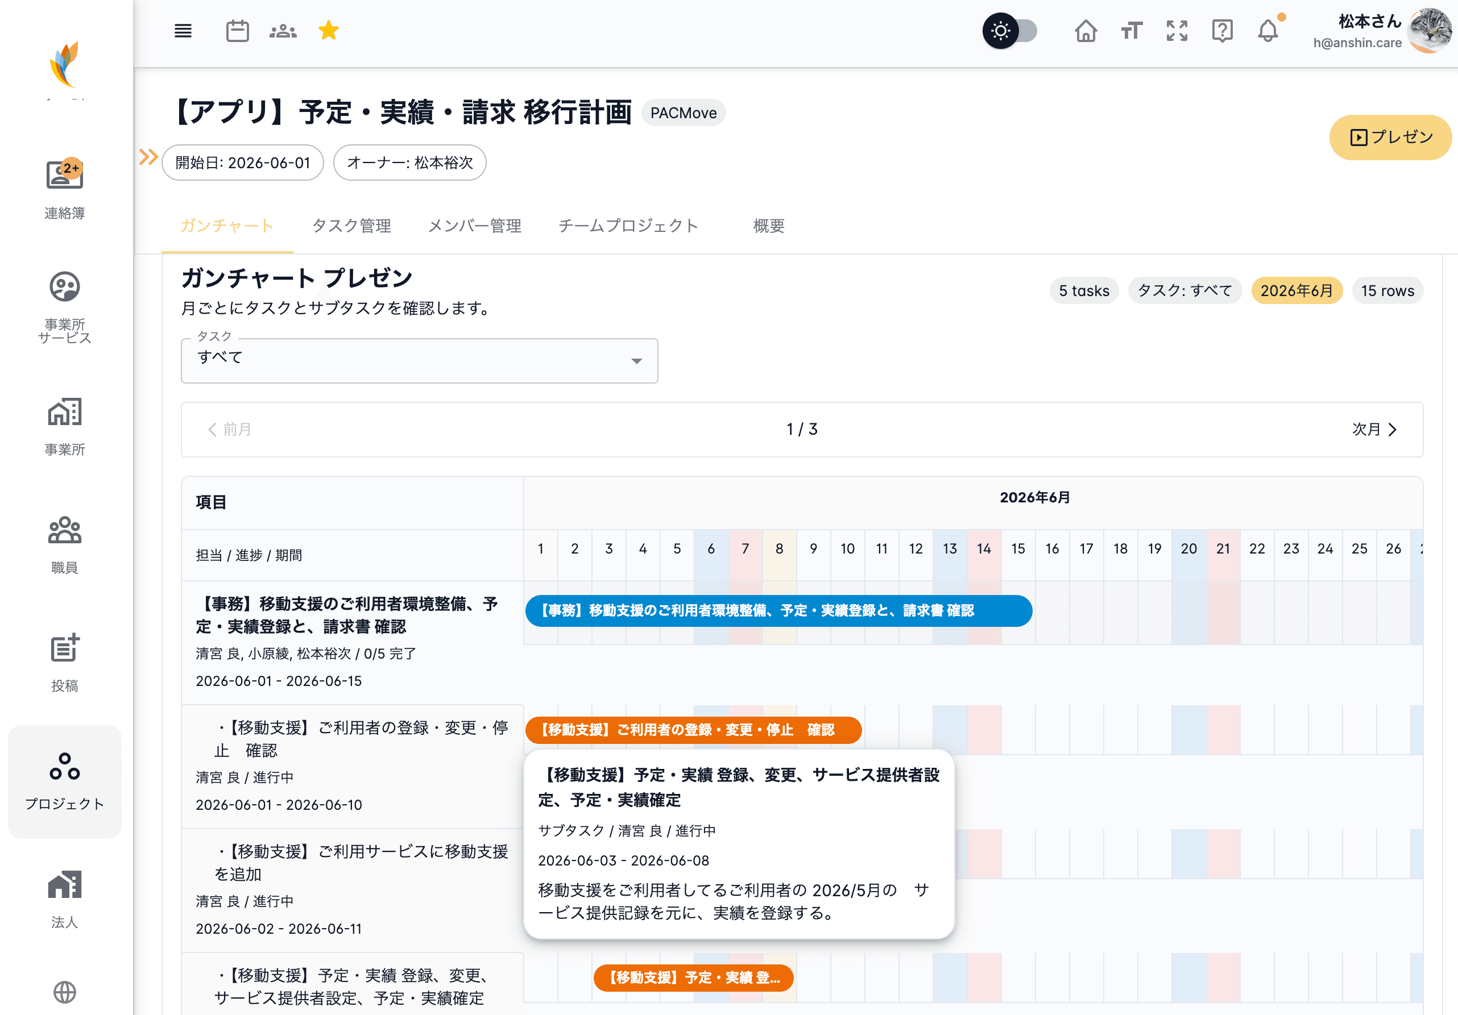Viewport: 1458px width, 1015px height.
Task: Click the date range 2026-06-01 - 2026-06-15
Action: pyautogui.click(x=279, y=681)
